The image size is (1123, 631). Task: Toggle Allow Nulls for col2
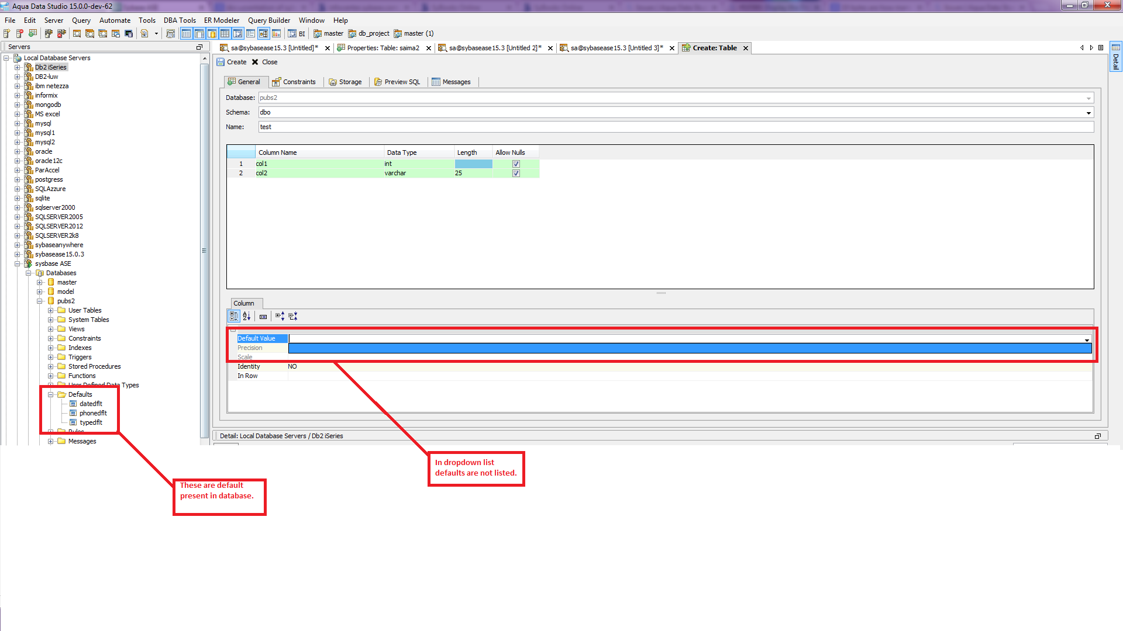click(x=516, y=174)
